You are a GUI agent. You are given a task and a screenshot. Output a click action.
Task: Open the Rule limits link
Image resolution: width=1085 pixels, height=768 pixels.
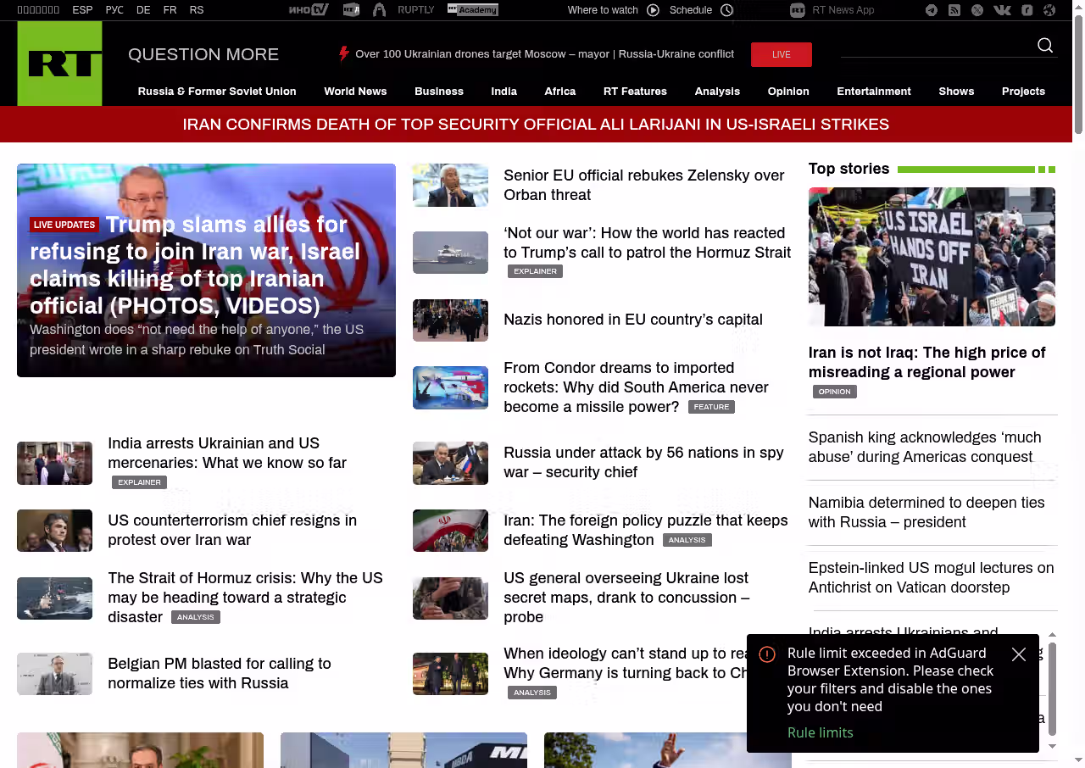point(820,732)
